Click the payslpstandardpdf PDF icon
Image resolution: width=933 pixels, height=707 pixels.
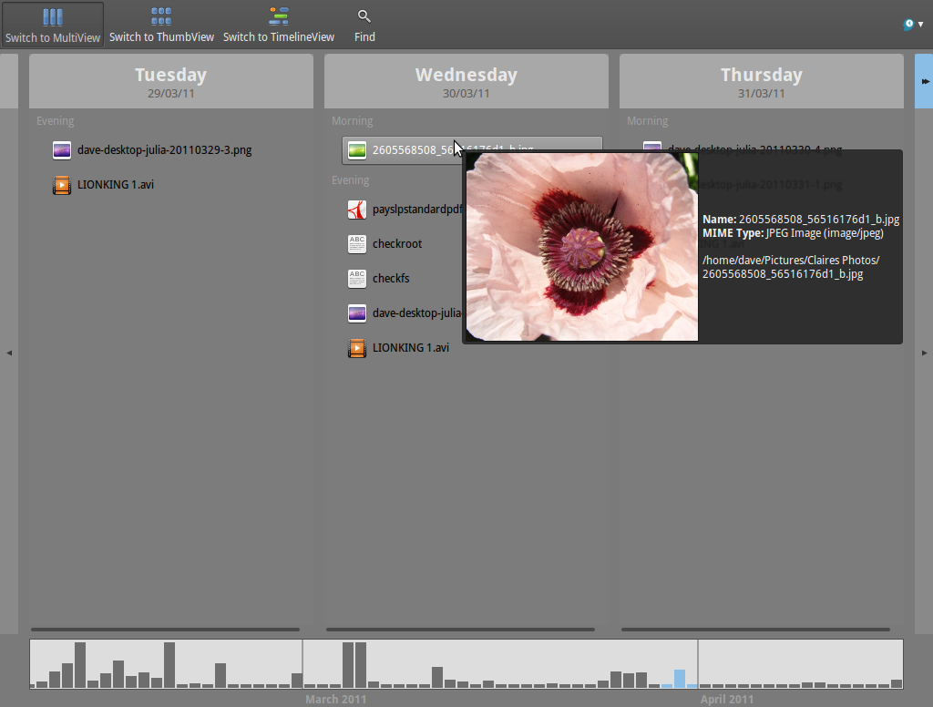(x=357, y=210)
